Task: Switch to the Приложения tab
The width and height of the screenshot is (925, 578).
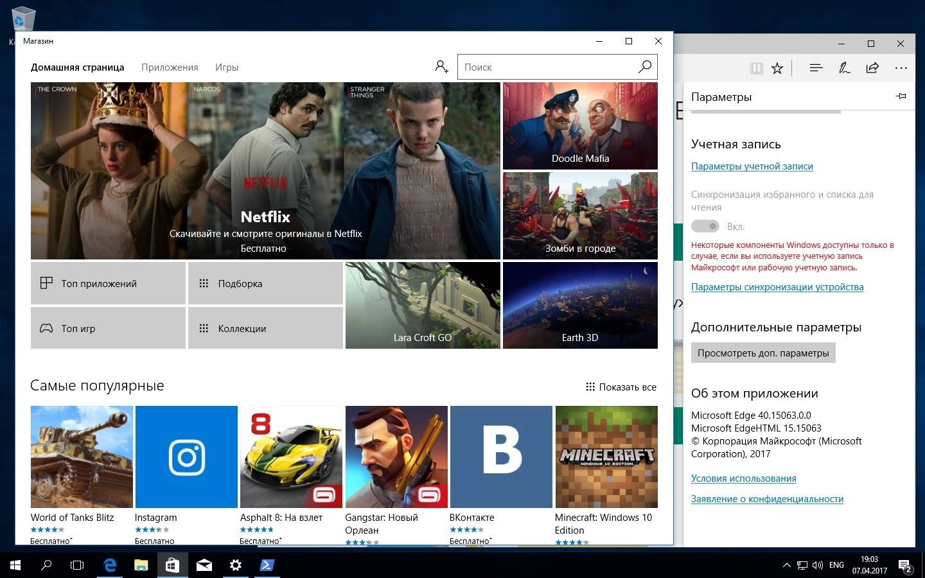Action: pyautogui.click(x=170, y=67)
